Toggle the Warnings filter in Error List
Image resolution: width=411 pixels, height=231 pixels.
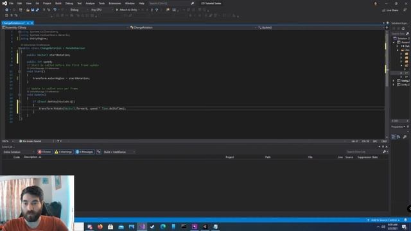click(63, 152)
